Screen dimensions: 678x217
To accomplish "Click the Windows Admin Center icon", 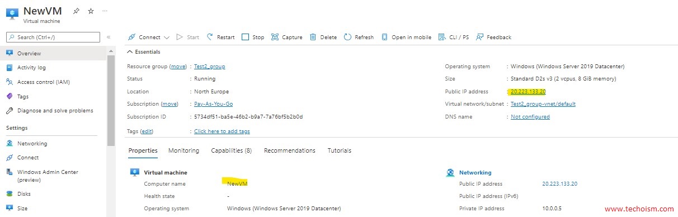I will tap(10, 172).
